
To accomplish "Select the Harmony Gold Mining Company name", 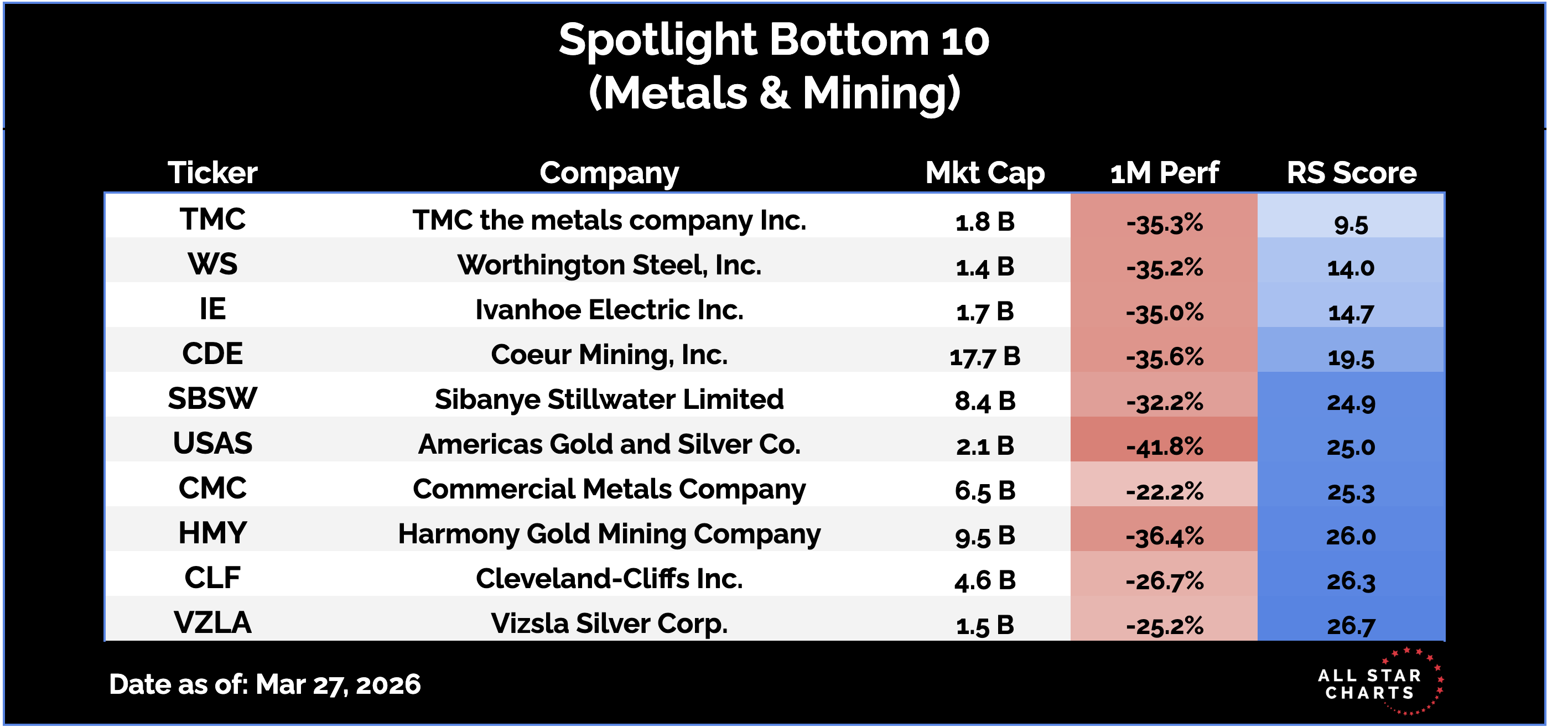I will [609, 534].
